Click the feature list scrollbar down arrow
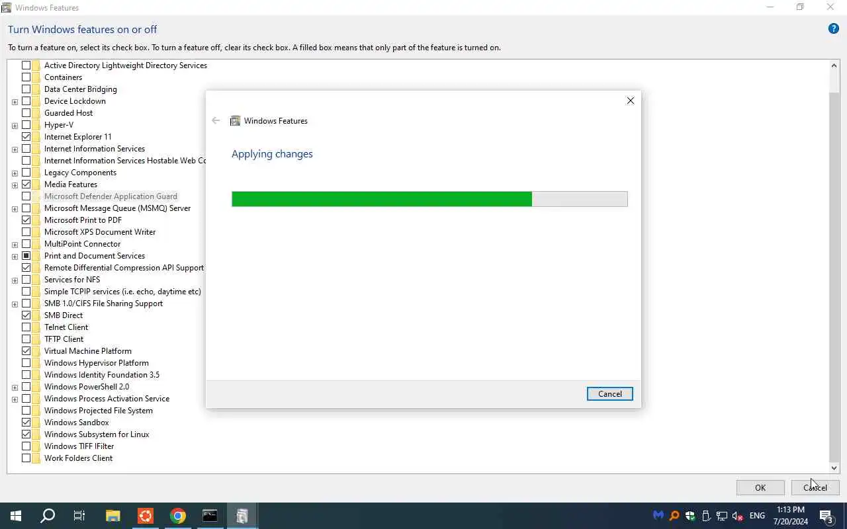 pyautogui.click(x=834, y=468)
